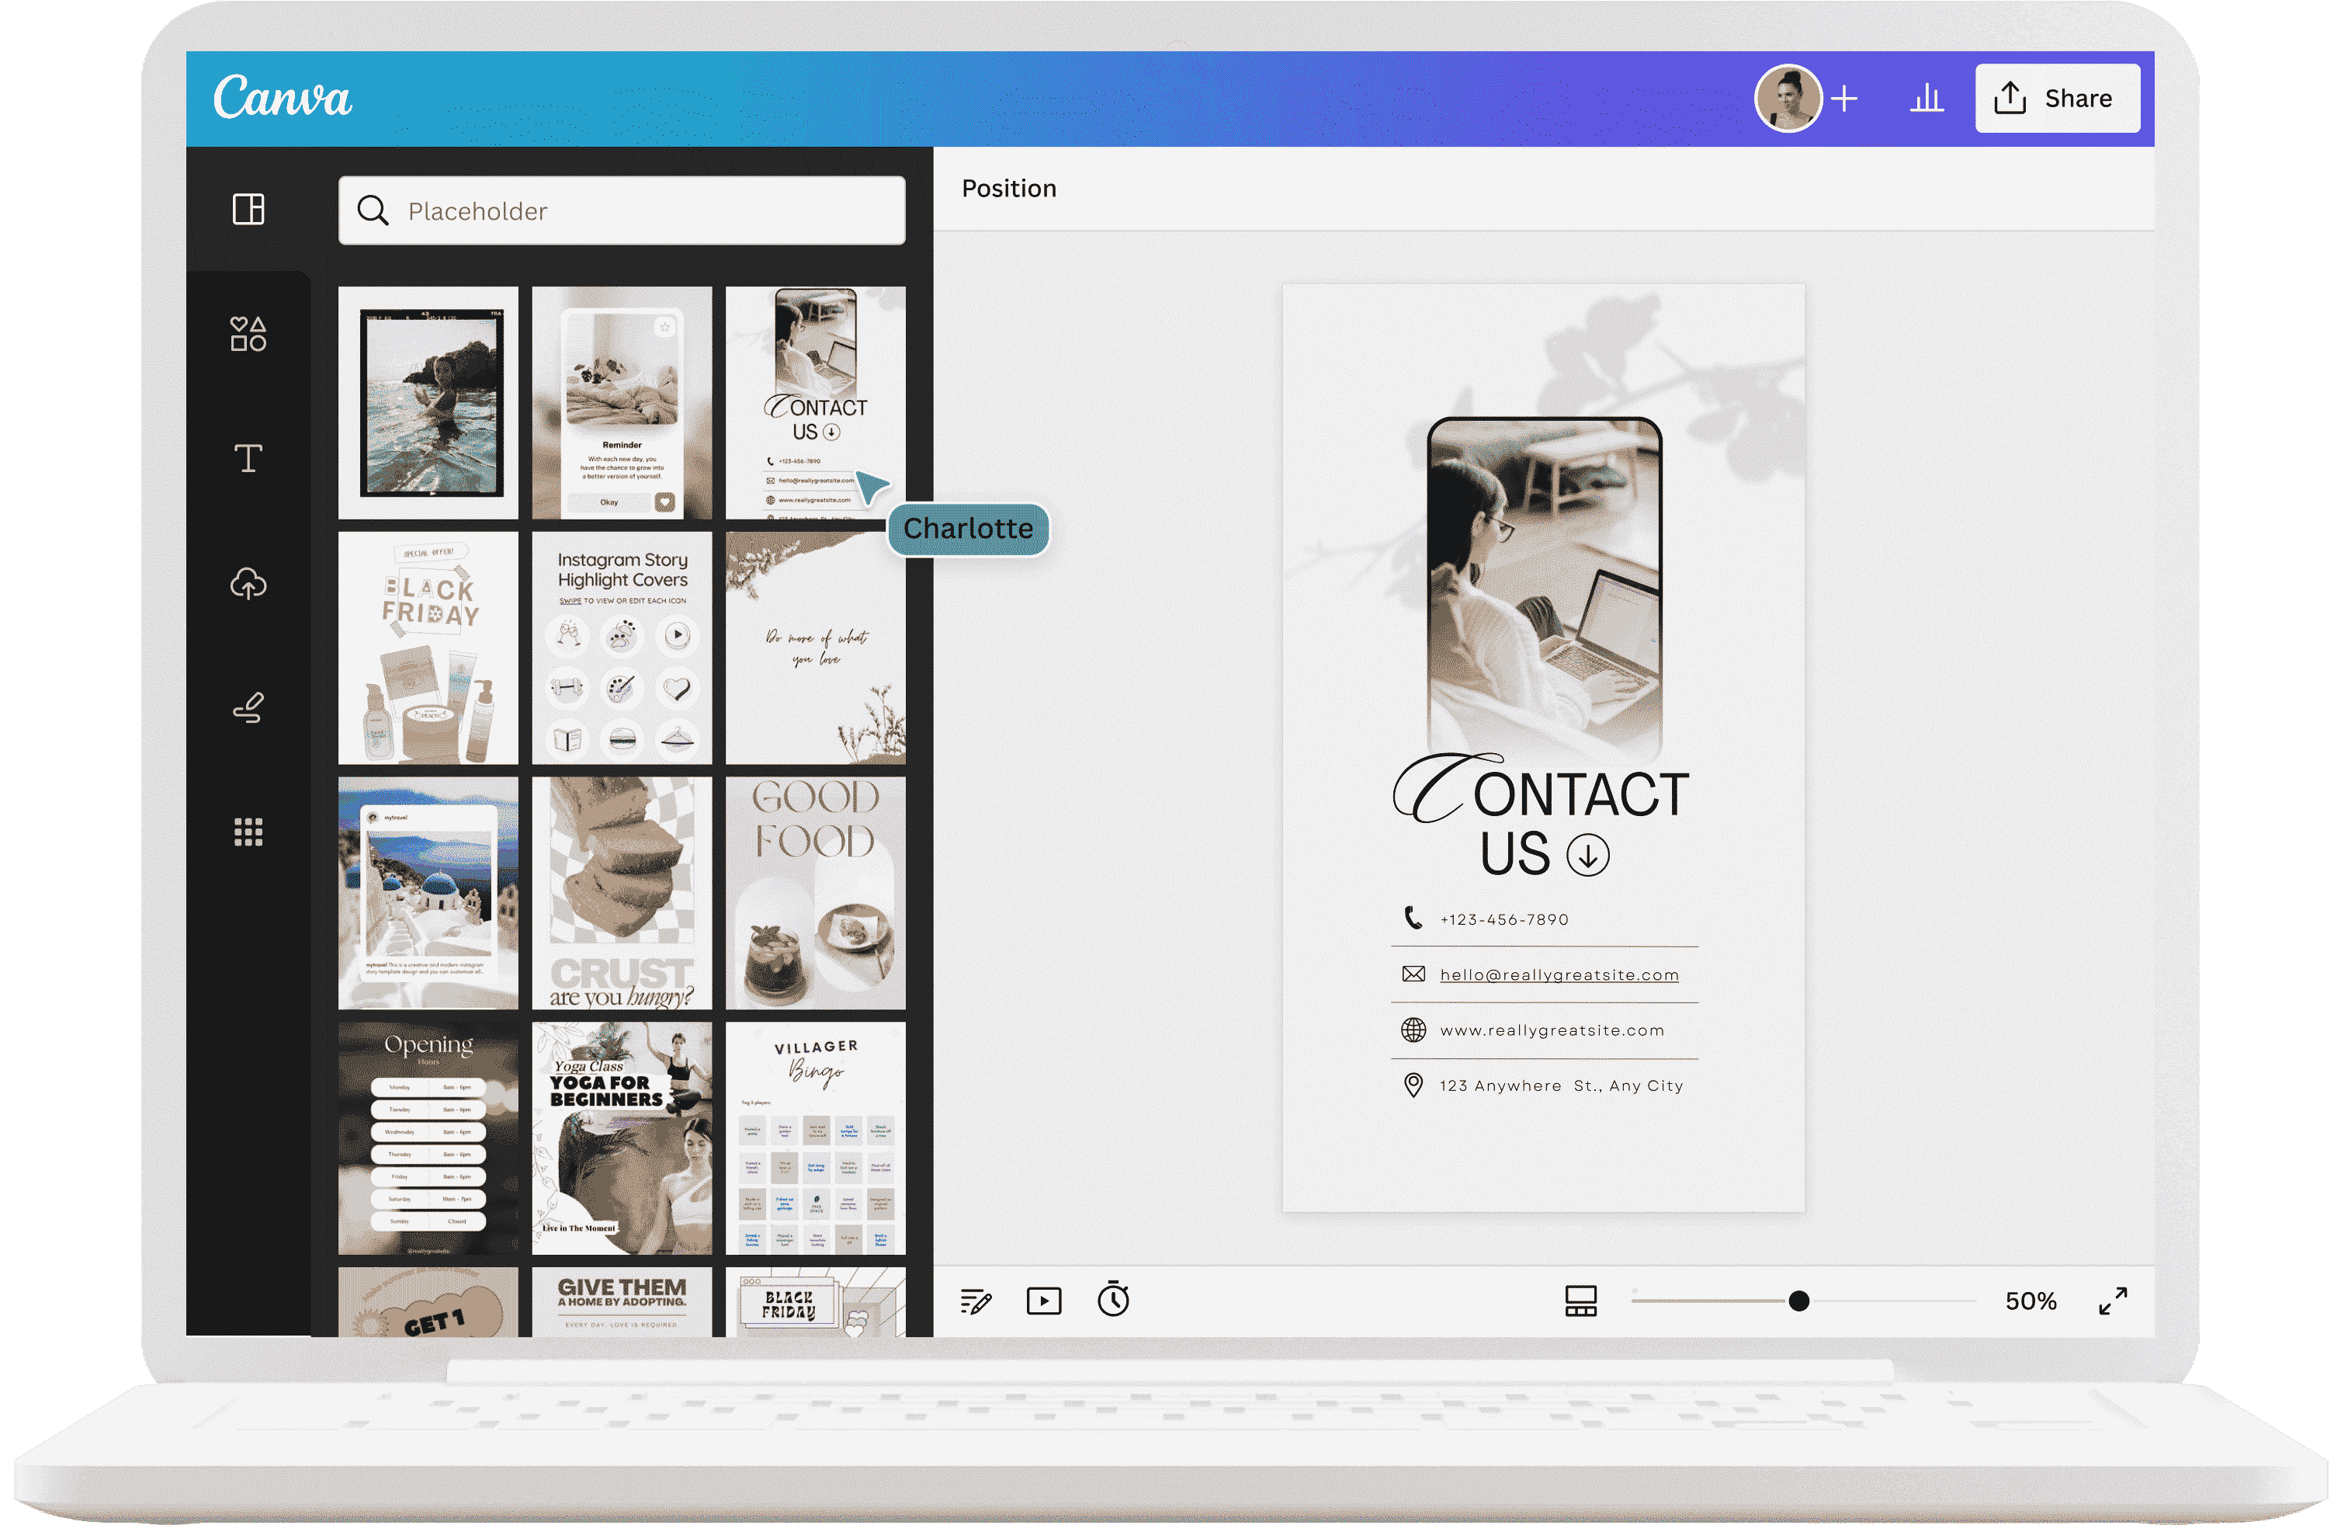Click the magnifier search icon

tap(372, 210)
